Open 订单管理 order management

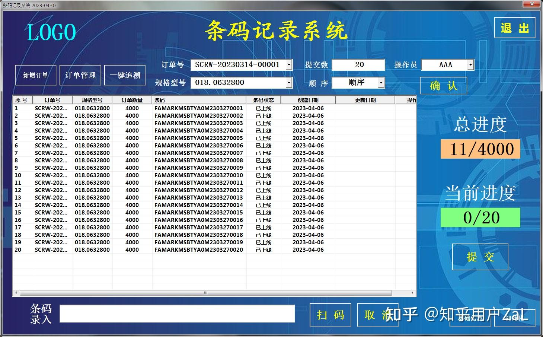point(80,75)
